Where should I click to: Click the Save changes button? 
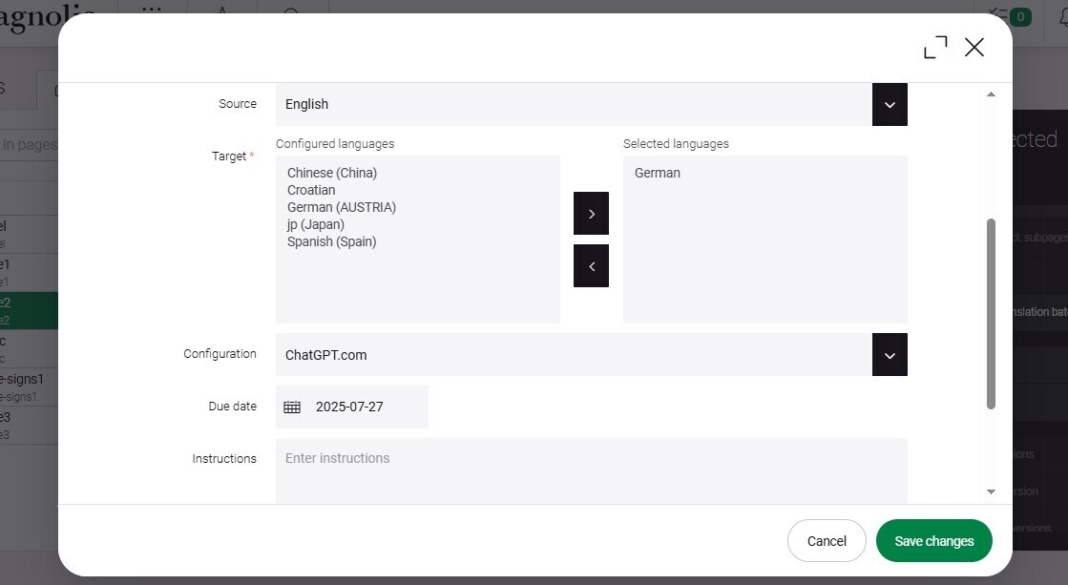(x=933, y=541)
